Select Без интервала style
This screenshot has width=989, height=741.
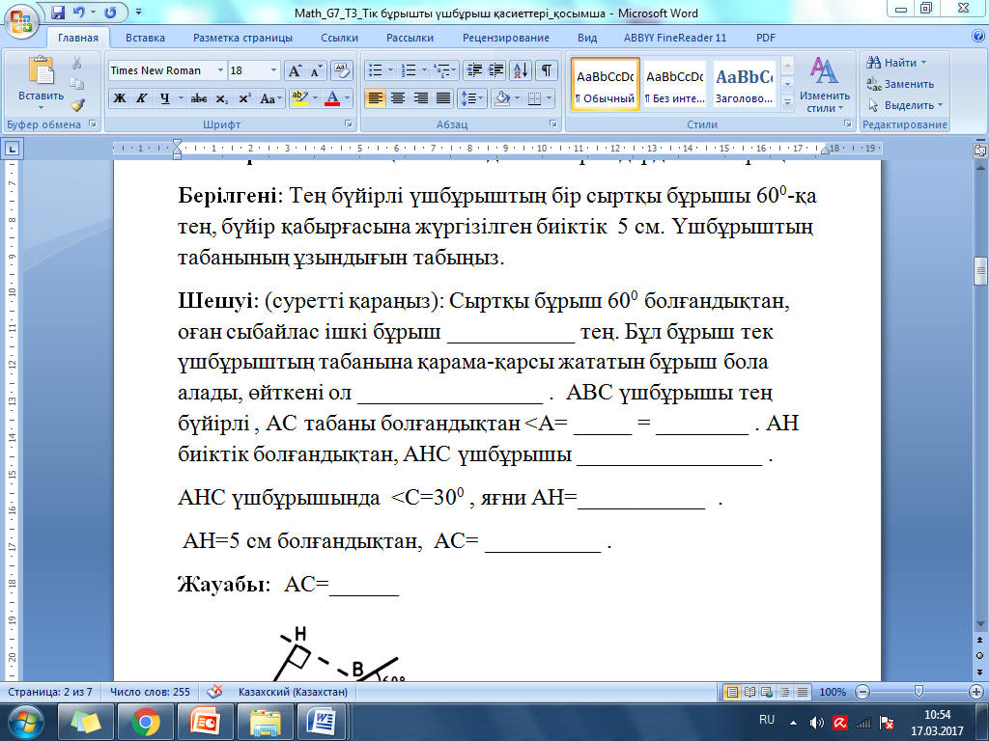(674, 85)
